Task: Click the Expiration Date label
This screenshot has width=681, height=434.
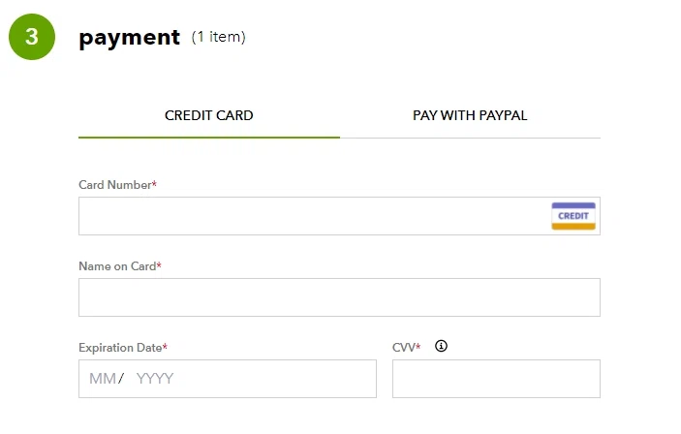Action: [x=119, y=348]
